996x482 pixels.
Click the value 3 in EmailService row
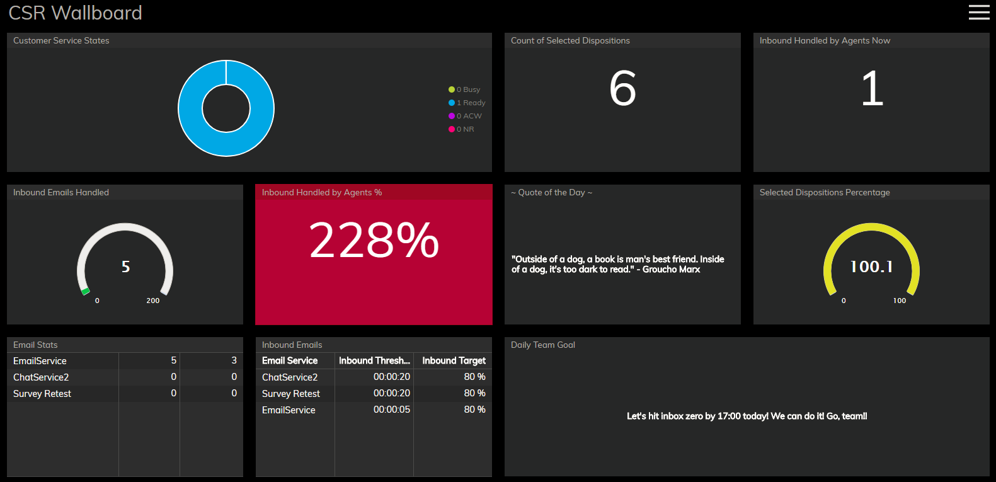pos(234,360)
